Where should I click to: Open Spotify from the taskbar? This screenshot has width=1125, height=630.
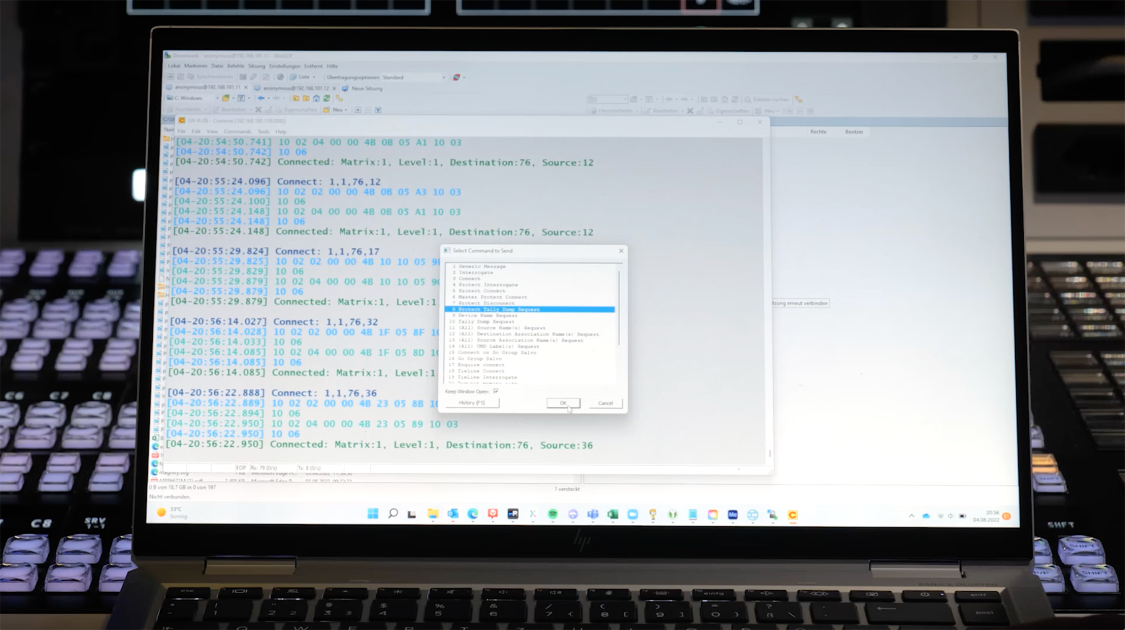553,515
